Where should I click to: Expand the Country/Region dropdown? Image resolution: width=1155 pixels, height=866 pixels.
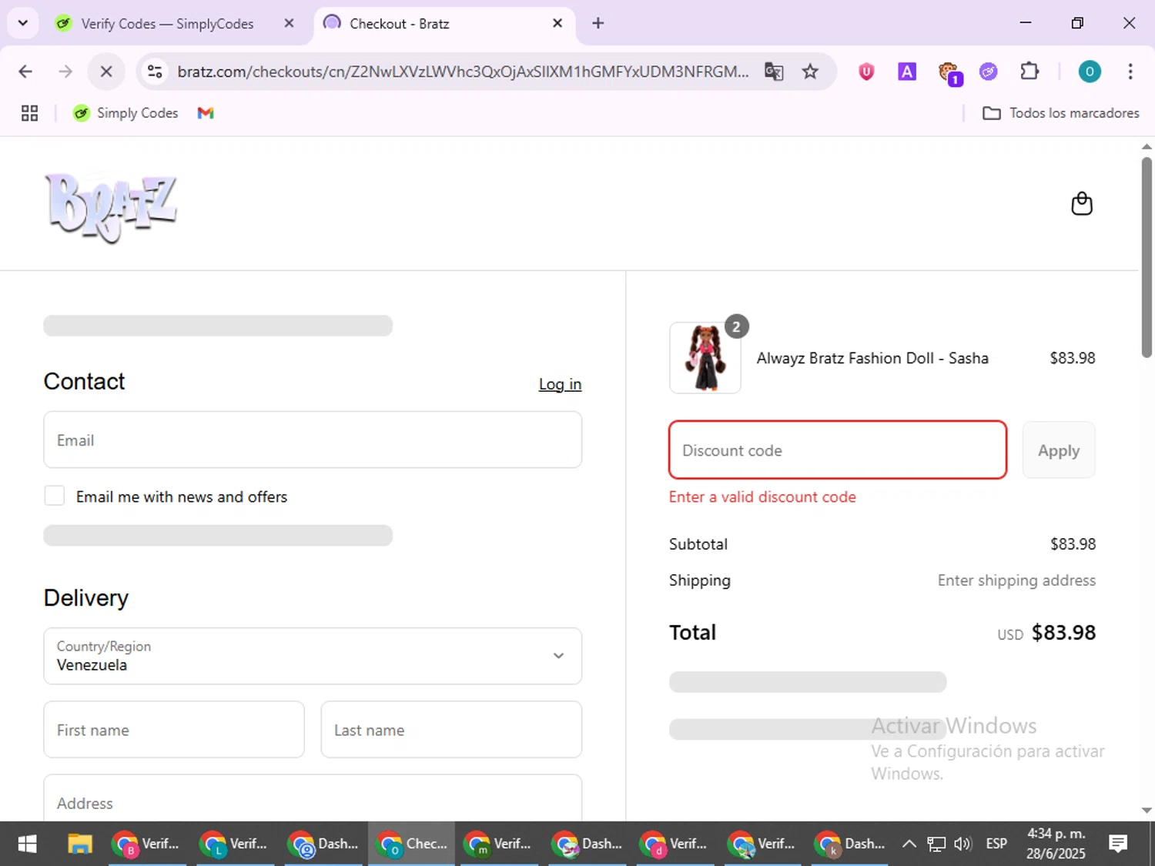313,656
